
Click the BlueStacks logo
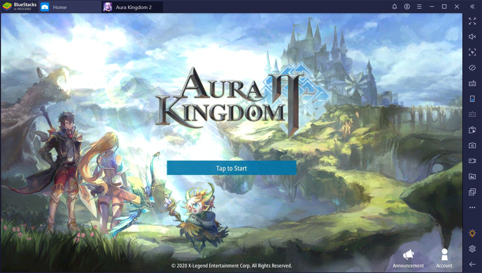click(7, 7)
